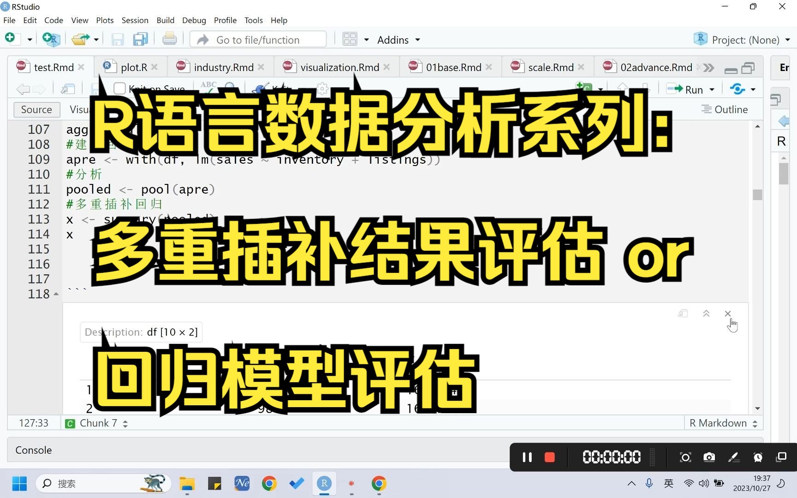797x498 pixels.
Task: Switch to Source editor mode
Action: 36,109
